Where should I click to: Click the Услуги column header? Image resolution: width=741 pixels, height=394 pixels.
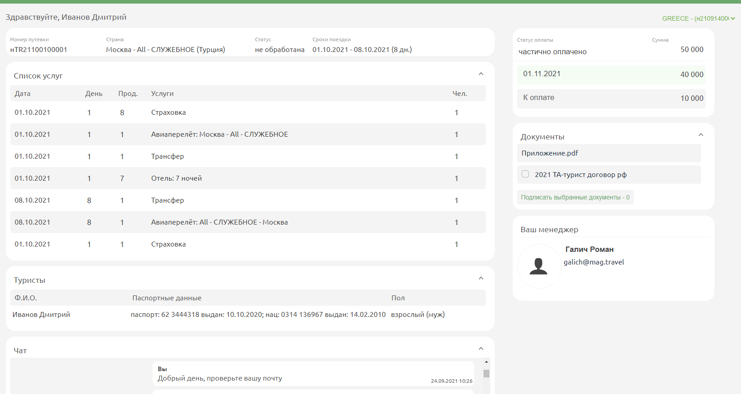point(162,94)
